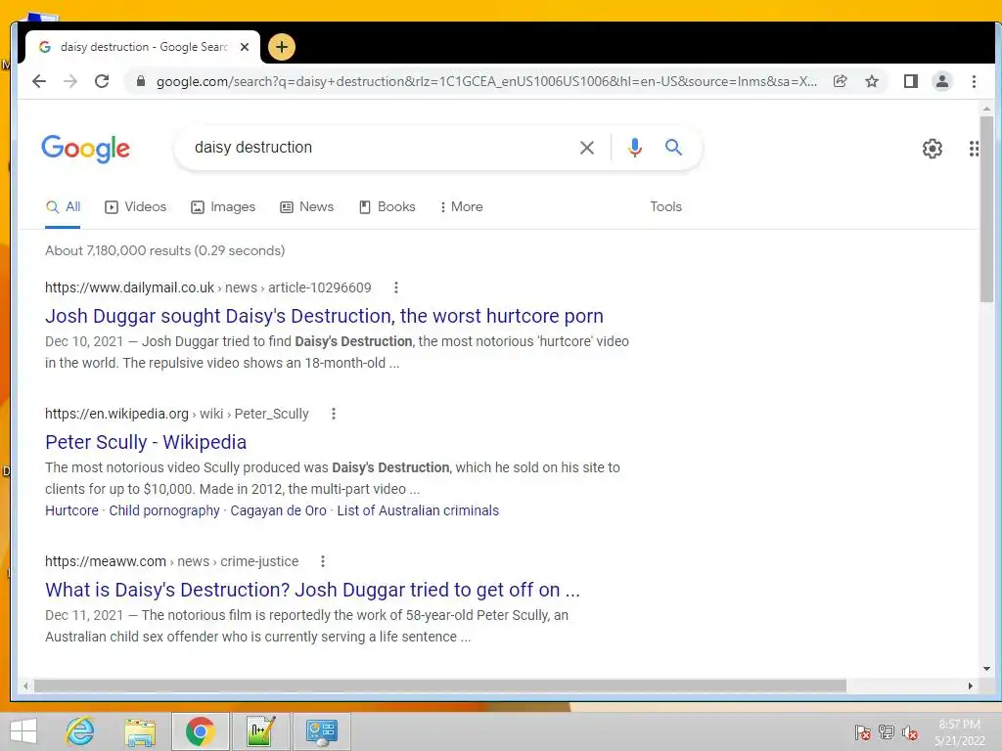Click the vertical scrollbar down arrow
1002x751 pixels.
pyautogui.click(x=986, y=669)
